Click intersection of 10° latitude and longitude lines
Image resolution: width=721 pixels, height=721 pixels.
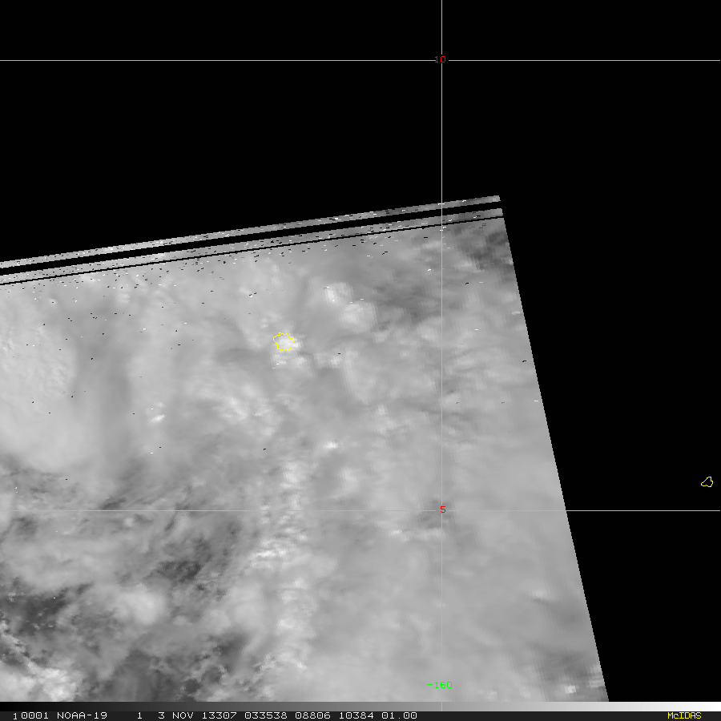442,60
